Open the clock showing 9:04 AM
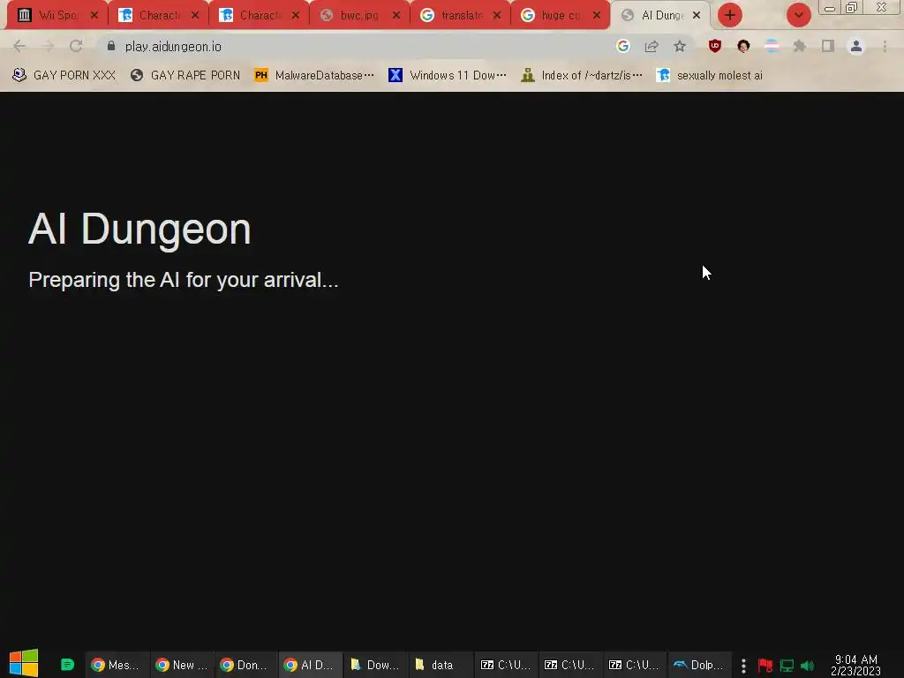Viewport: 904px width, 678px height. [x=856, y=666]
